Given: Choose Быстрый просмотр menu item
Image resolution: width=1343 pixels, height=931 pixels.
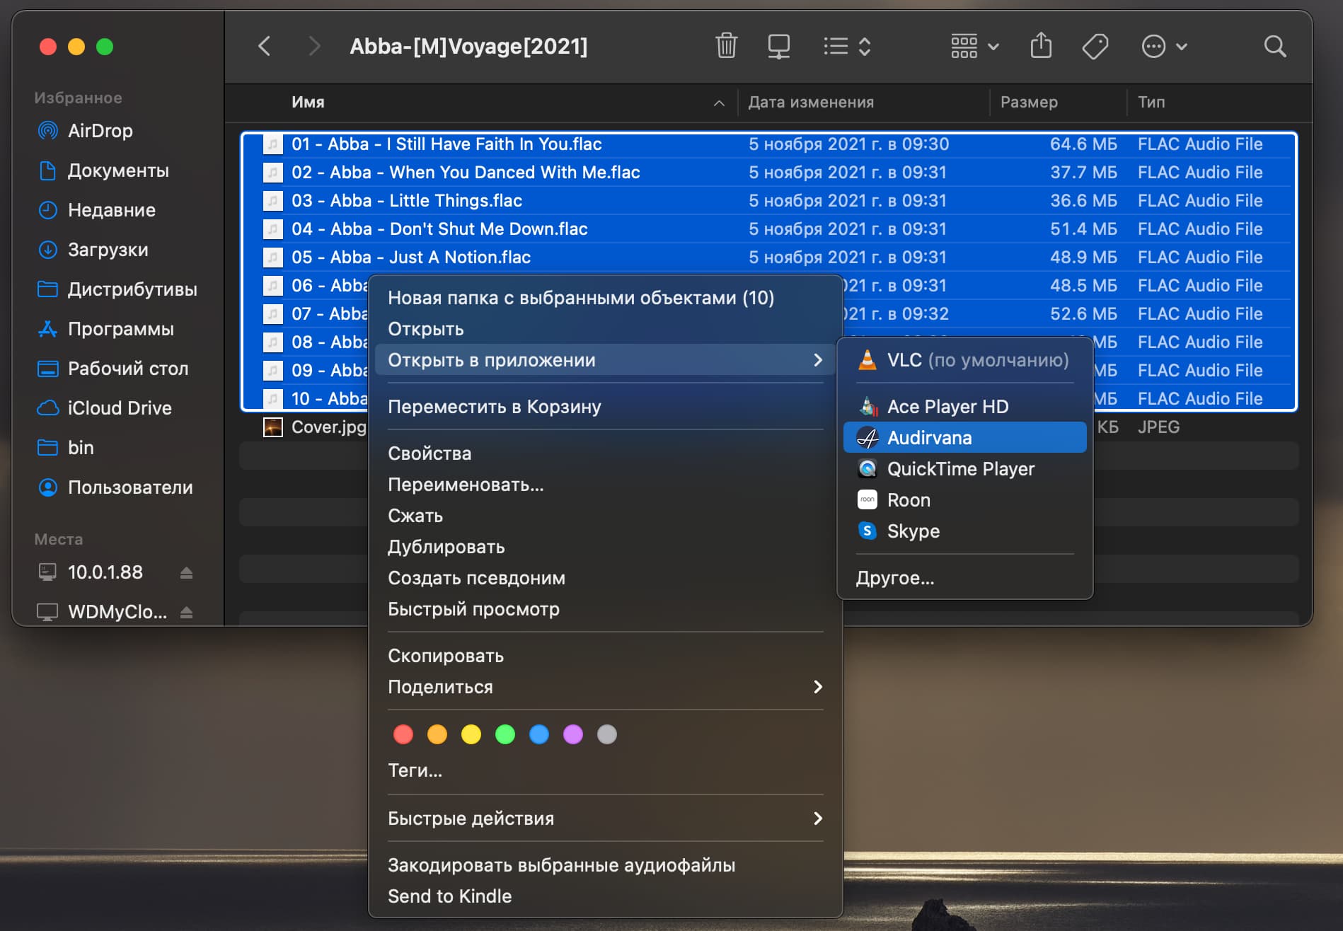Looking at the screenshot, I should [x=606, y=609].
